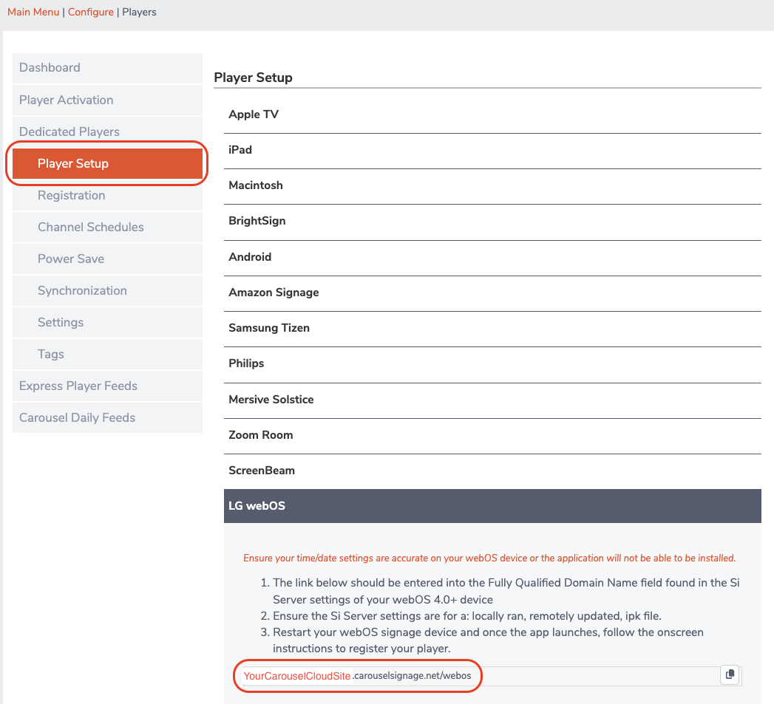Click the Players breadcrumb text
This screenshot has width=774, height=704.
139,12
